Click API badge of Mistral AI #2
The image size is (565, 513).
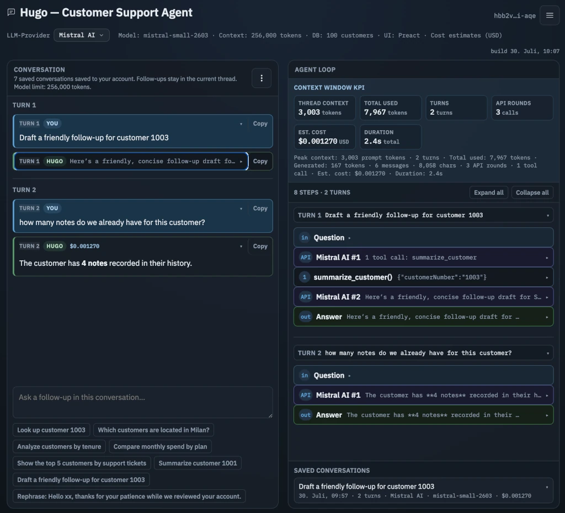click(306, 297)
